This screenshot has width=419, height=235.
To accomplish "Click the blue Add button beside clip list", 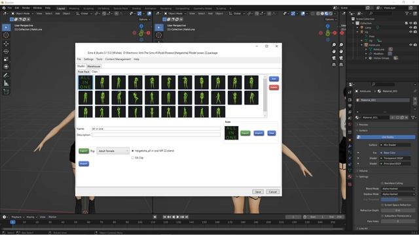I will pos(274,79).
